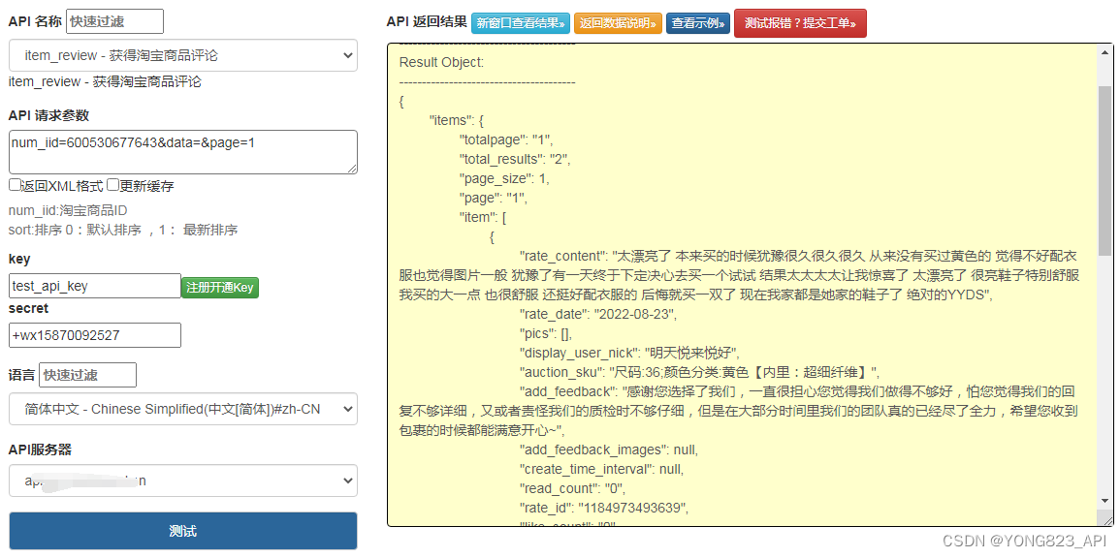
Task: Click the key field with test_api_key
Action: (95, 286)
